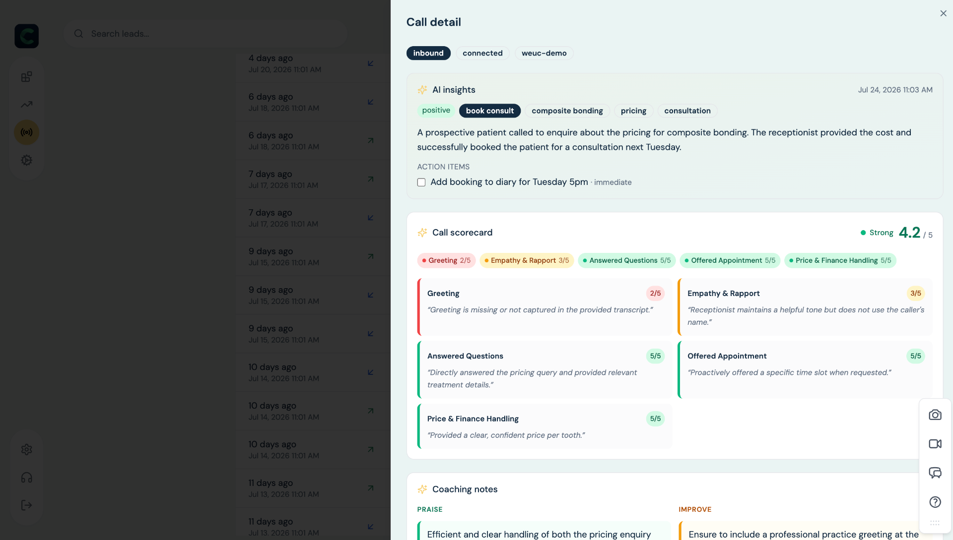Click Offered Appointment 5/5 chip
Image resolution: width=953 pixels, height=540 pixels.
pyautogui.click(x=730, y=260)
